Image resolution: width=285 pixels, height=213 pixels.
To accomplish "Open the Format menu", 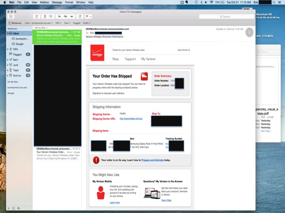I will (69, 2).
